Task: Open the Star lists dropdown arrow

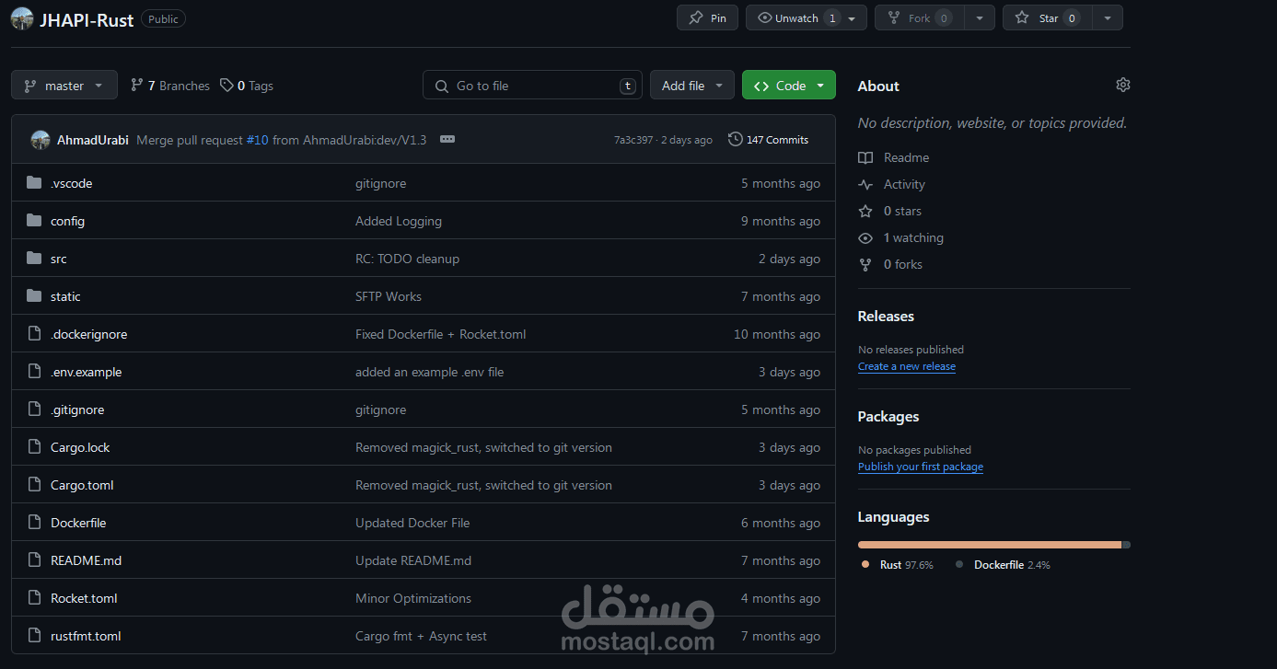Action: [x=1108, y=18]
